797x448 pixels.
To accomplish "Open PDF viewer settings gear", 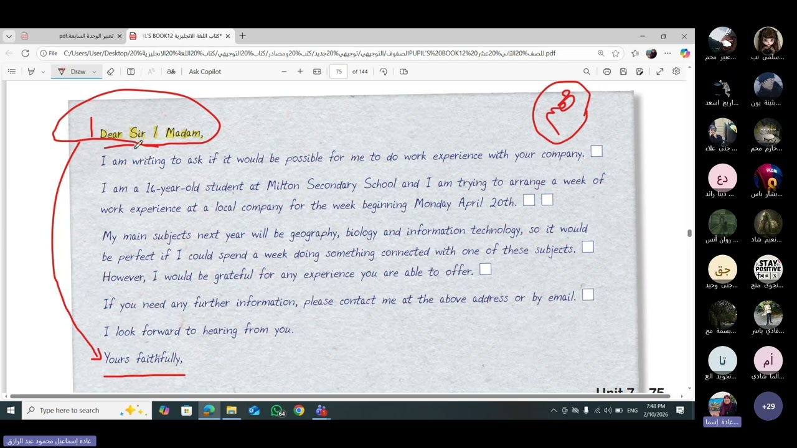I will click(x=676, y=72).
